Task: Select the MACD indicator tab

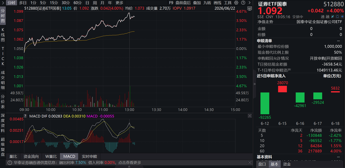Action: [69, 156]
